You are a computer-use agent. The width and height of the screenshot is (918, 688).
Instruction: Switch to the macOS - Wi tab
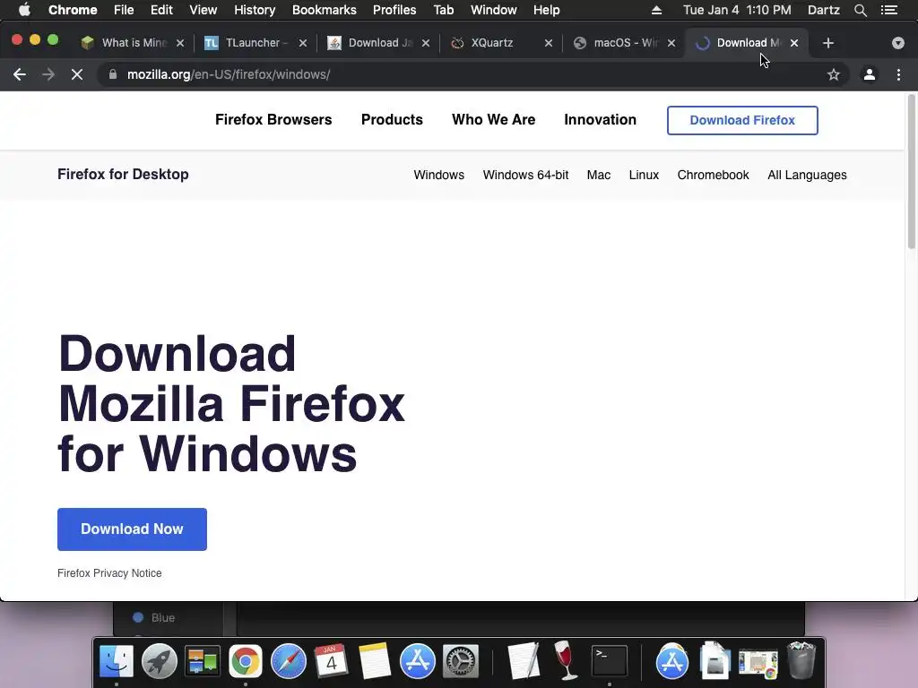[625, 43]
